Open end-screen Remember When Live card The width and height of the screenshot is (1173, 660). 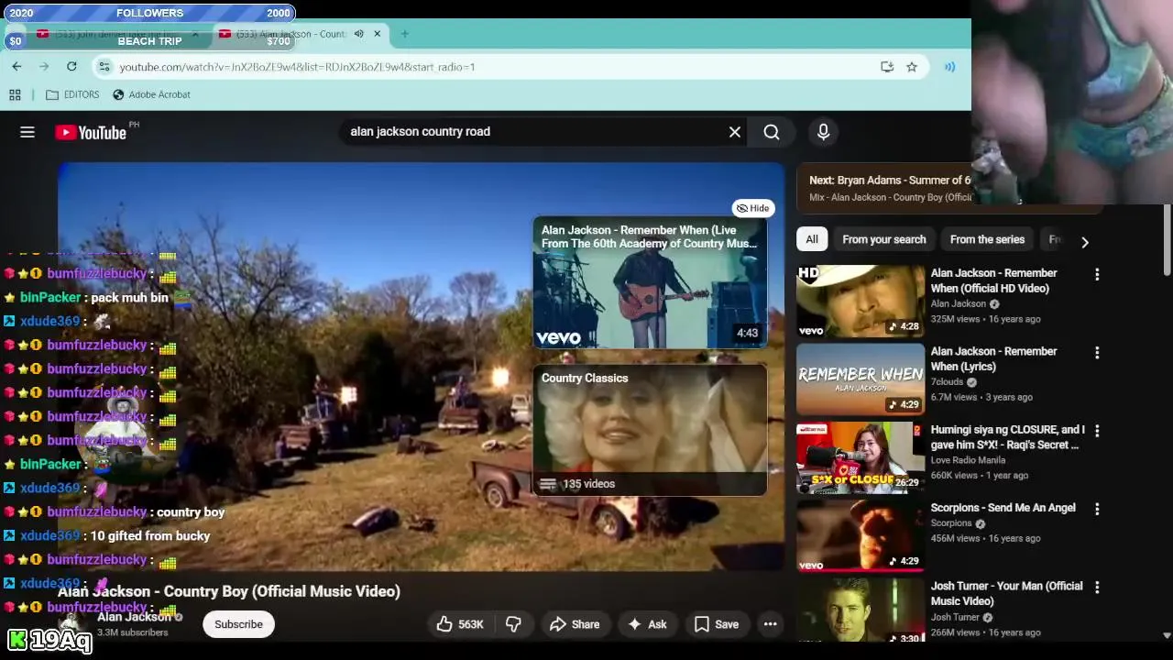pos(650,282)
